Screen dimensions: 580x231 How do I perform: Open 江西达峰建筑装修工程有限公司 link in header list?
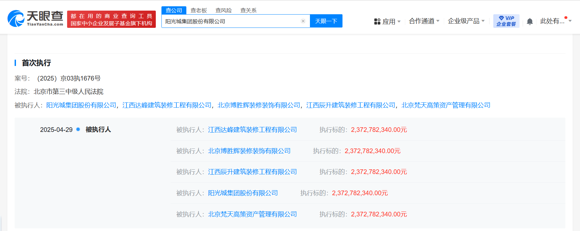point(167,105)
